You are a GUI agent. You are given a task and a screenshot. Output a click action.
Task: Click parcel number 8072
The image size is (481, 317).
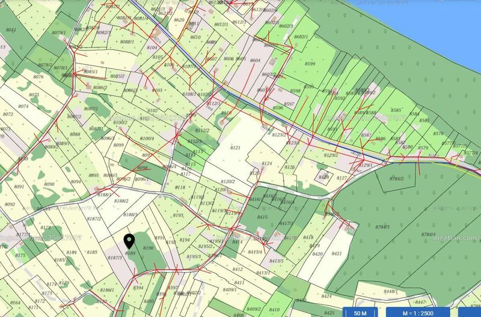pos(8,114)
